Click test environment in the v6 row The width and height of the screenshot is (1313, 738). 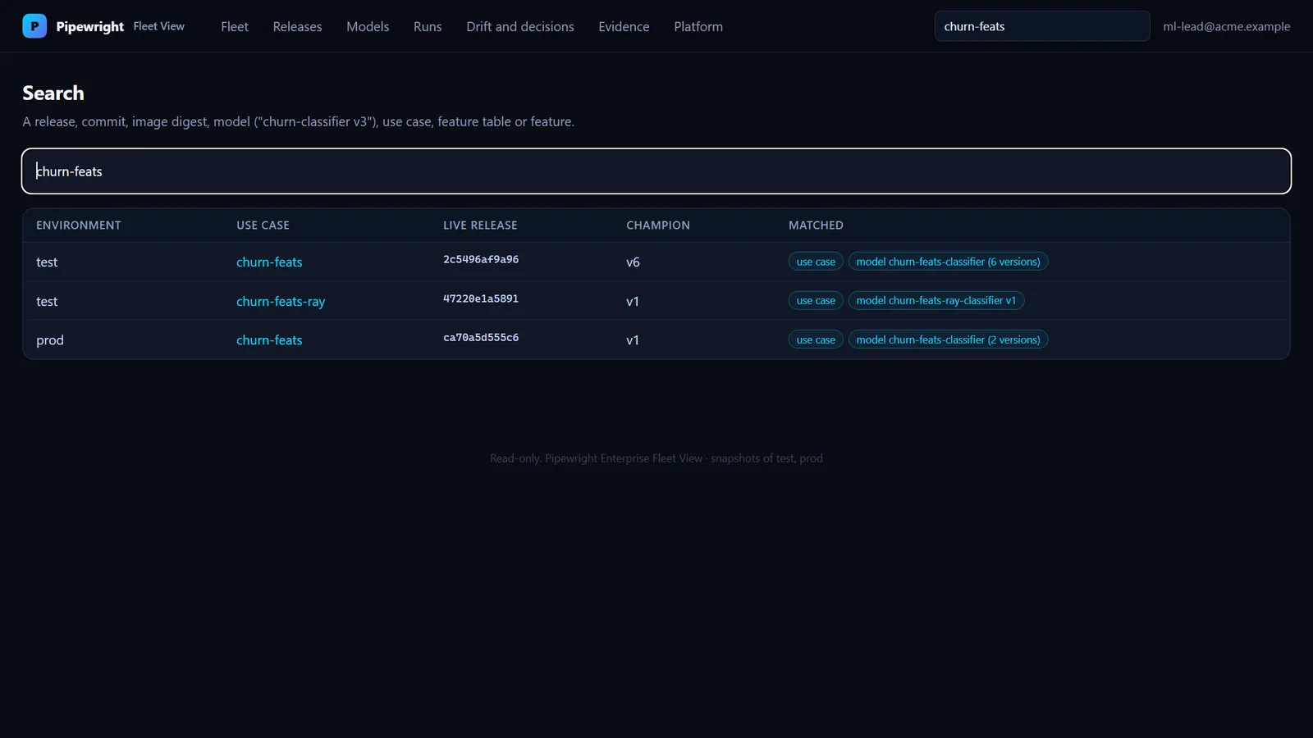pyautogui.click(x=47, y=262)
